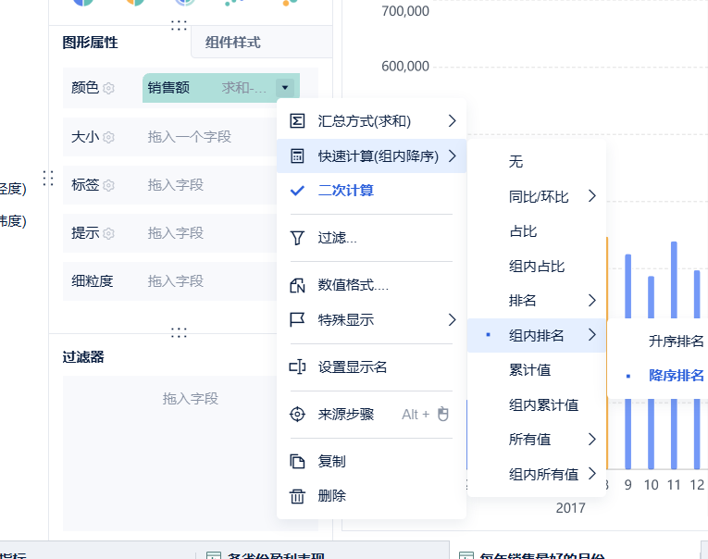The width and height of the screenshot is (708, 559).
Task: Click the vertical drag-handle dots by 标签
Action: 48,179
